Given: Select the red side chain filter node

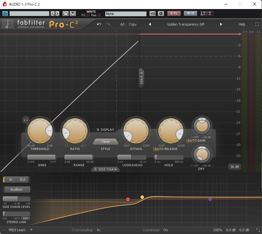Looking at the screenshot, I should point(128,199).
